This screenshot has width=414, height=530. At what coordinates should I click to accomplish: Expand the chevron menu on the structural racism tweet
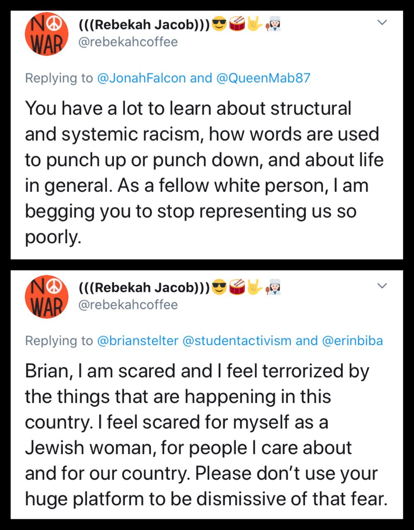(383, 23)
